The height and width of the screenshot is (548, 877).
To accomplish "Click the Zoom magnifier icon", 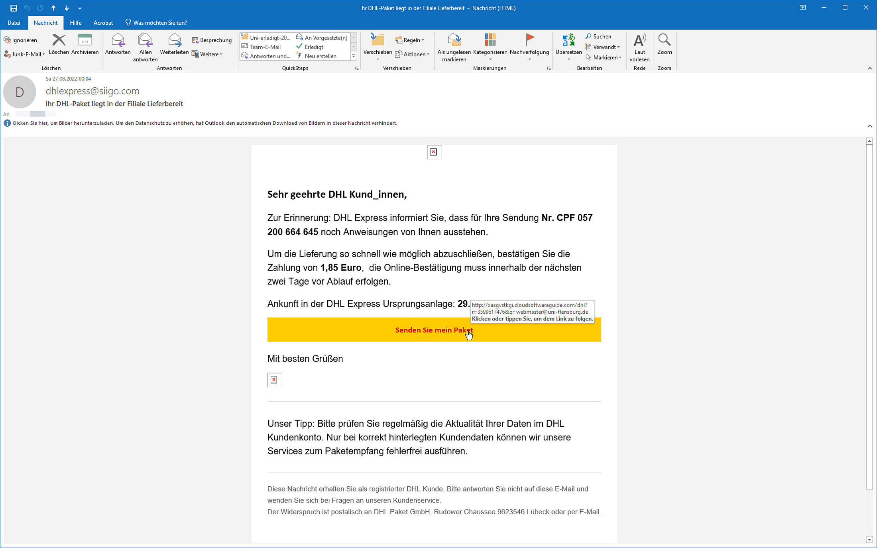I will [664, 40].
